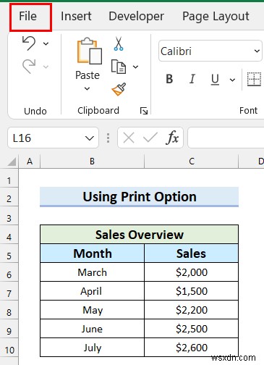Click the Copy icon
The height and width of the screenshot is (365, 264).
(x=119, y=67)
